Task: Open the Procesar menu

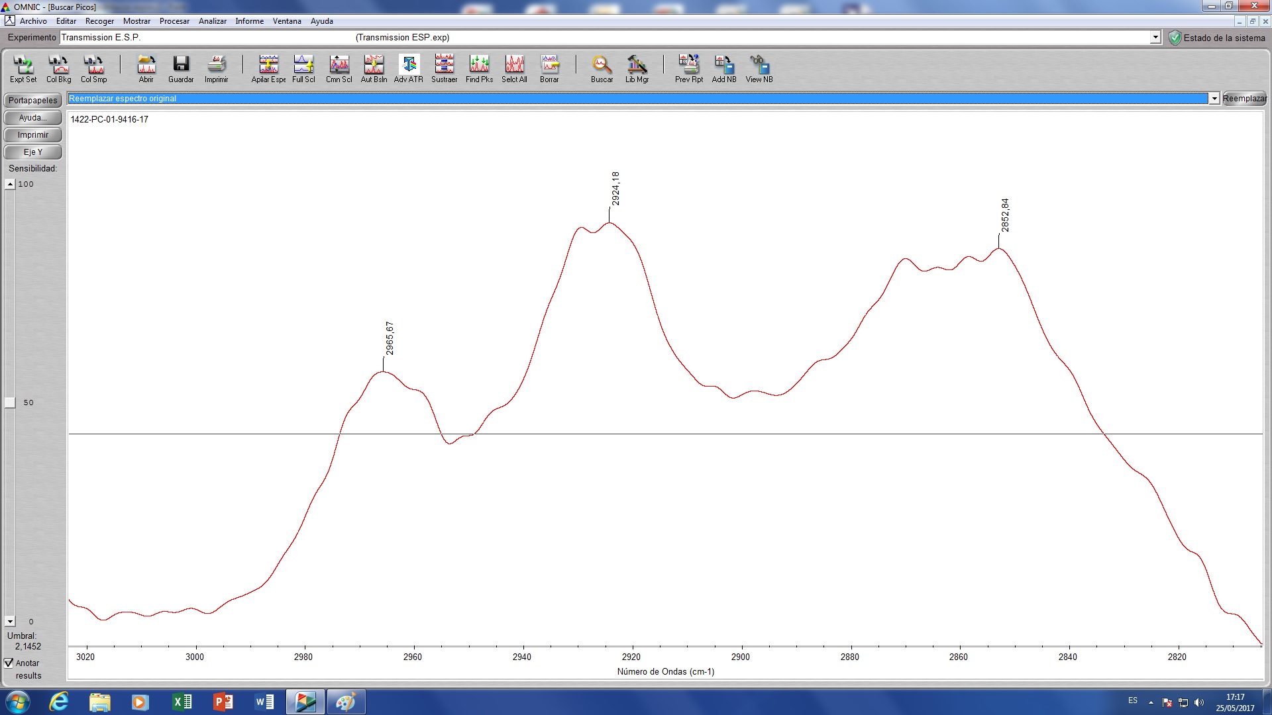Action: tap(174, 21)
